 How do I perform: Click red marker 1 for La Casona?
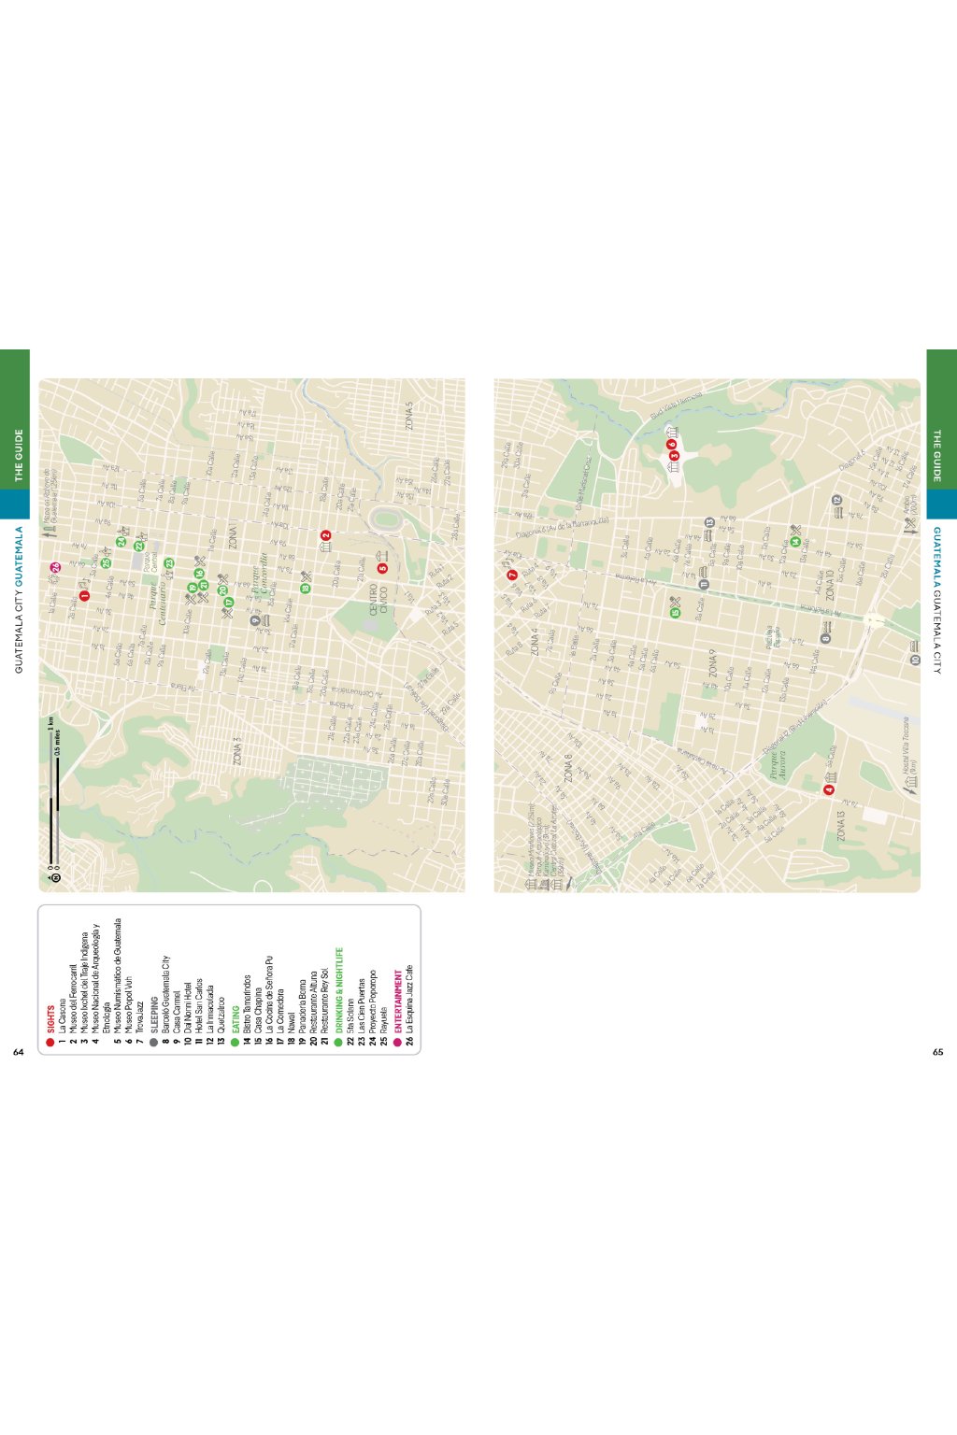click(85, 595)
